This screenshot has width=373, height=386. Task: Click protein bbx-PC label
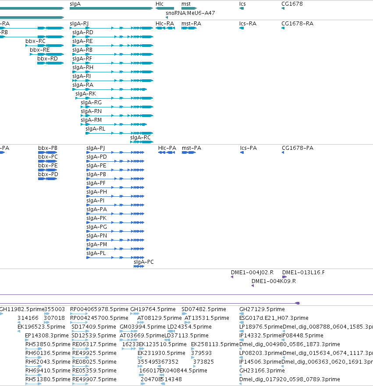point(48,157)
